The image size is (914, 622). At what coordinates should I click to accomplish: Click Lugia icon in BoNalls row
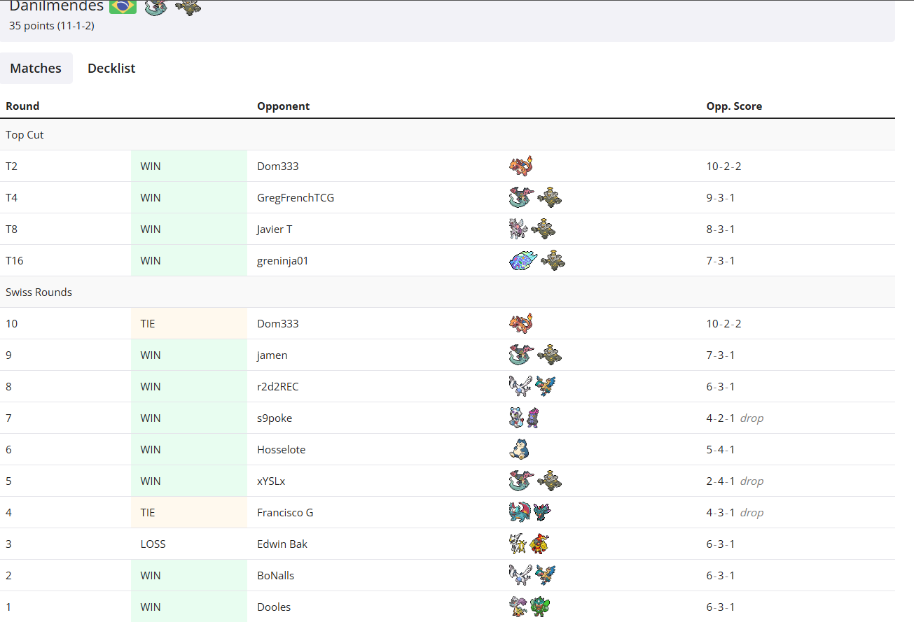click(520, 575)
